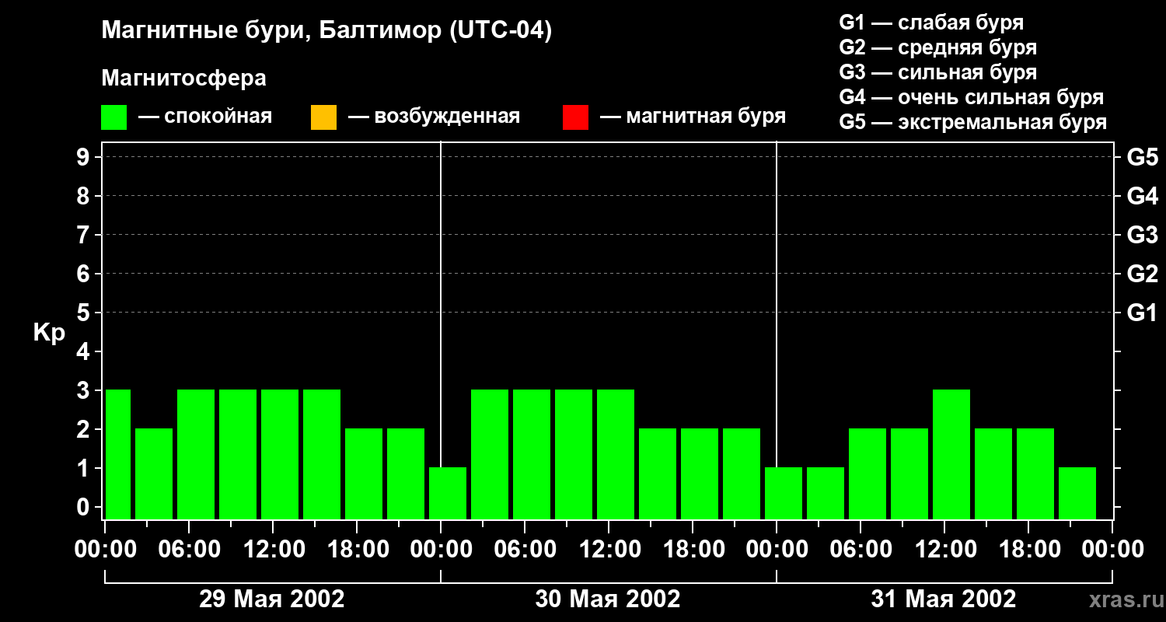Viewport: 1166px width, 622px height.
Task: Click the G1 storm level label on axis
Action: [x=1142, y=313]
